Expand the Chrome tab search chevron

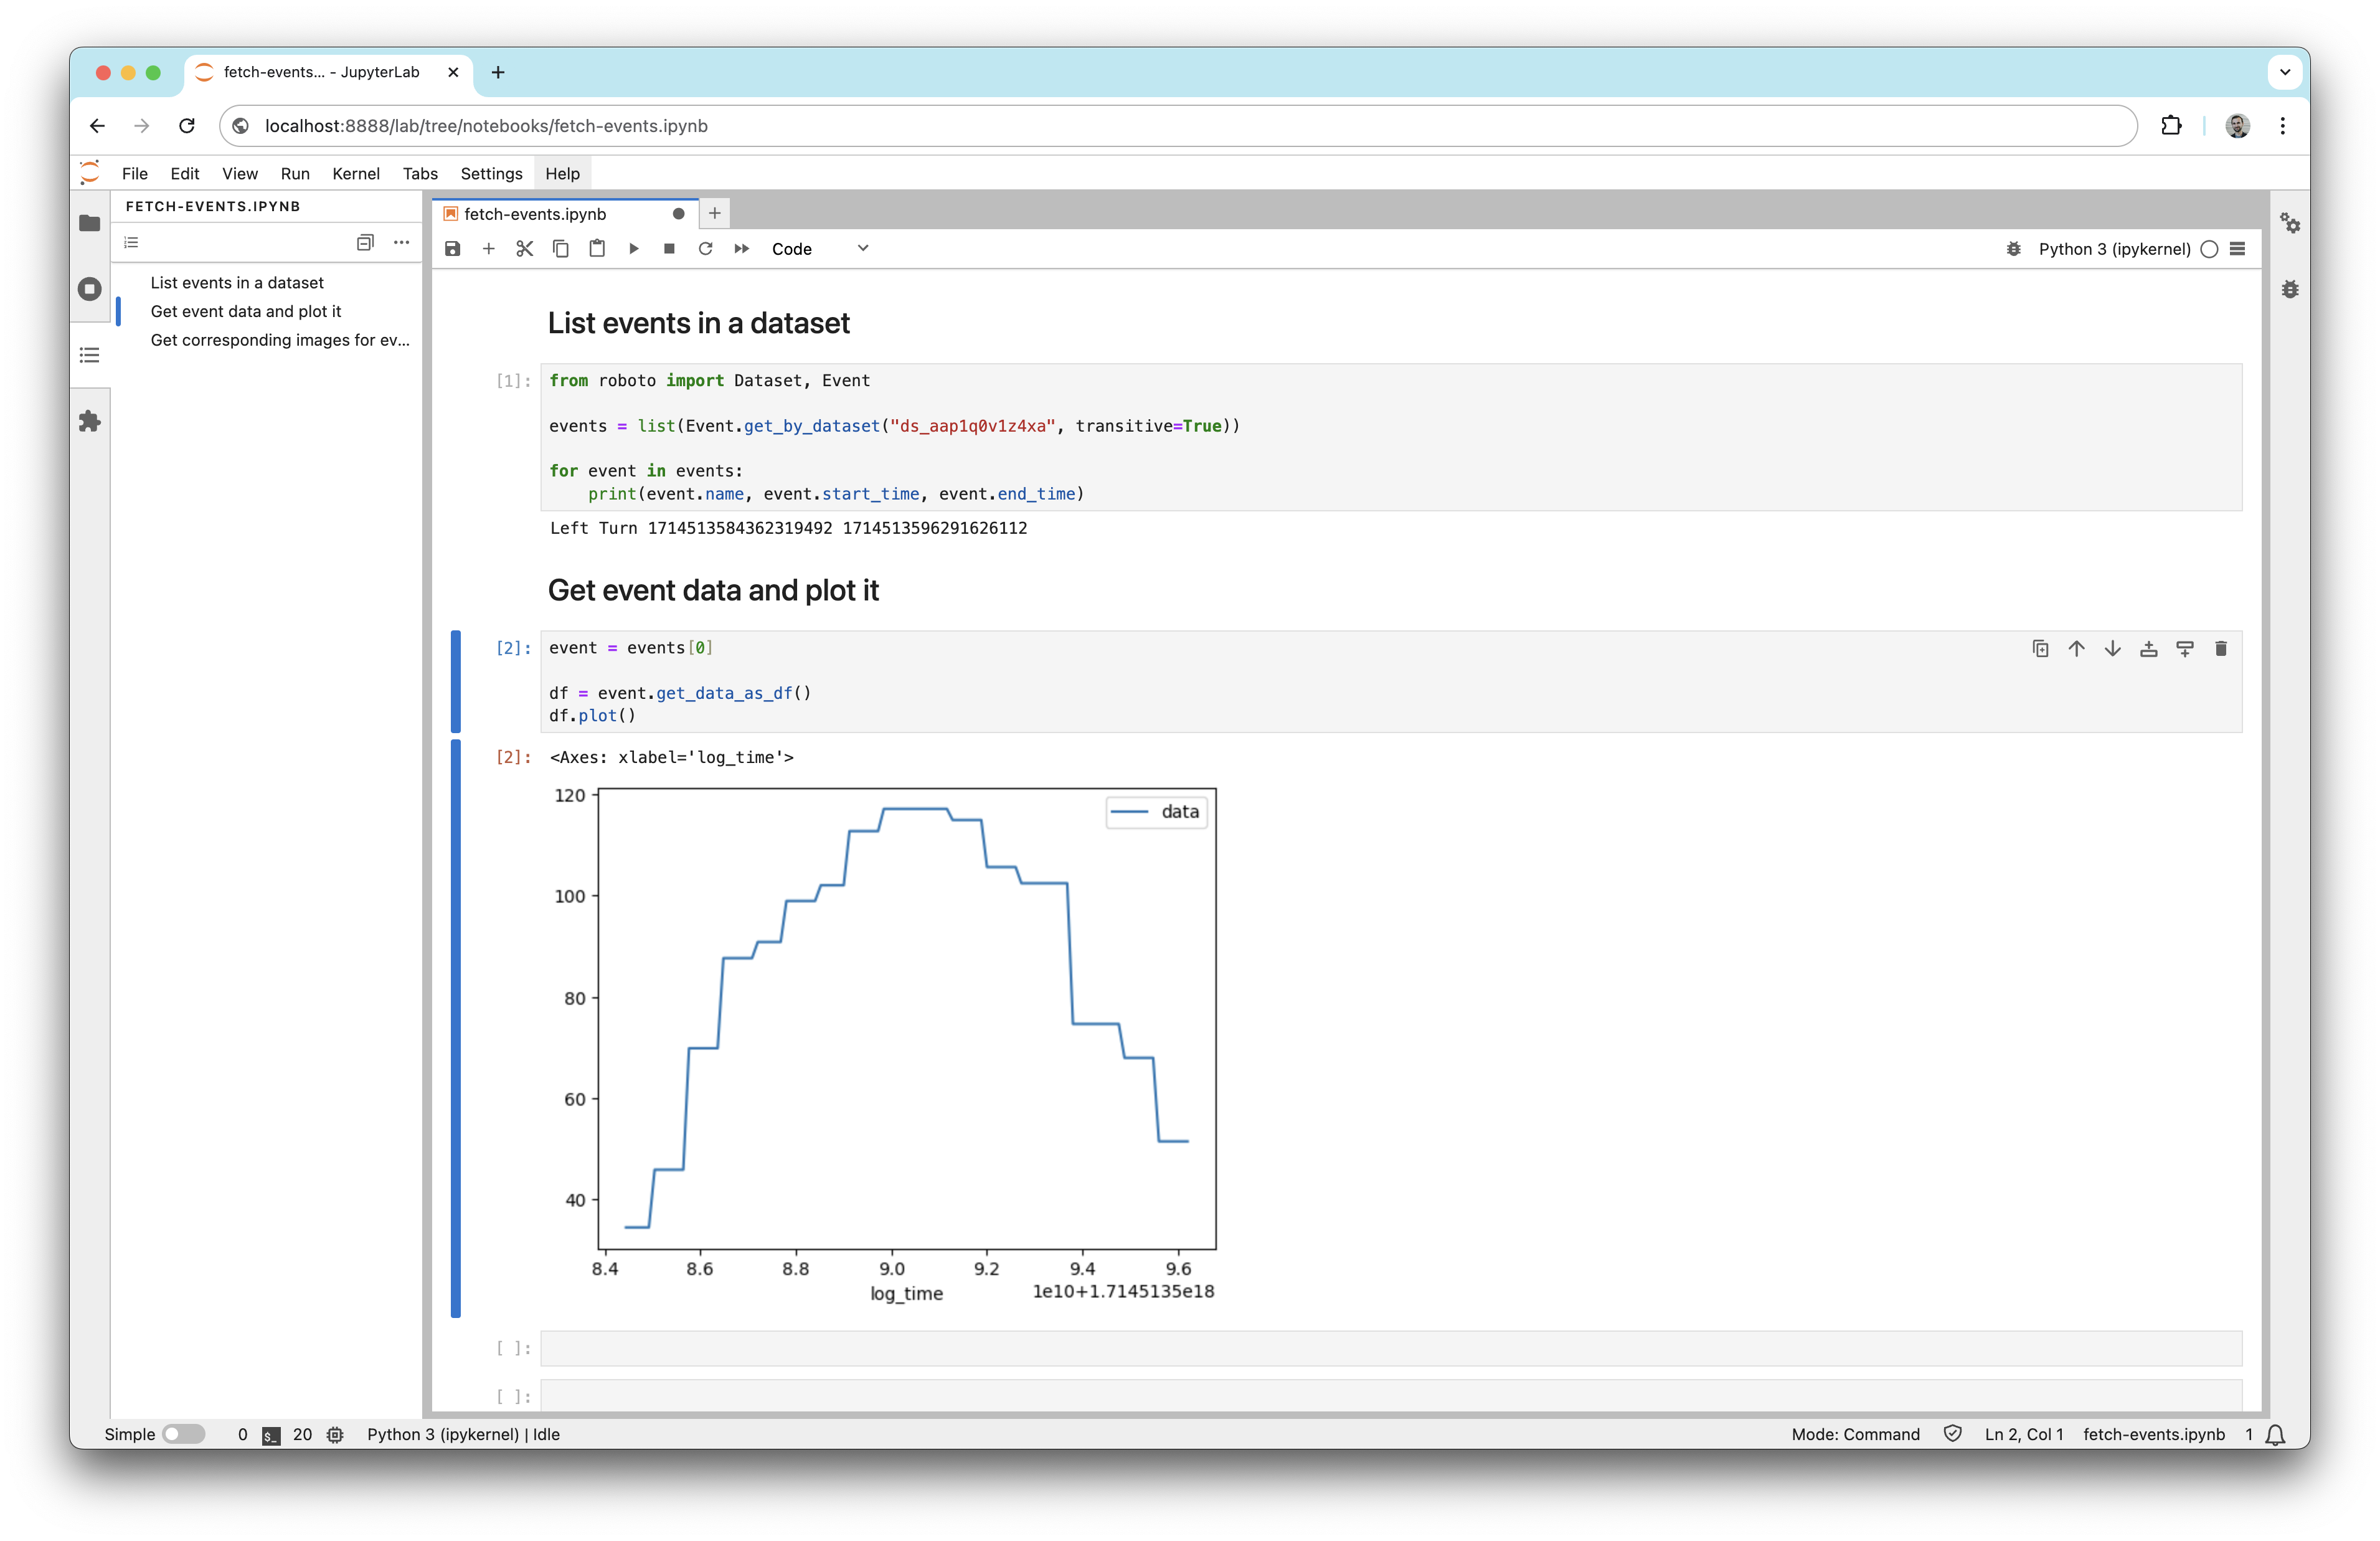[x=2284, y=72]
